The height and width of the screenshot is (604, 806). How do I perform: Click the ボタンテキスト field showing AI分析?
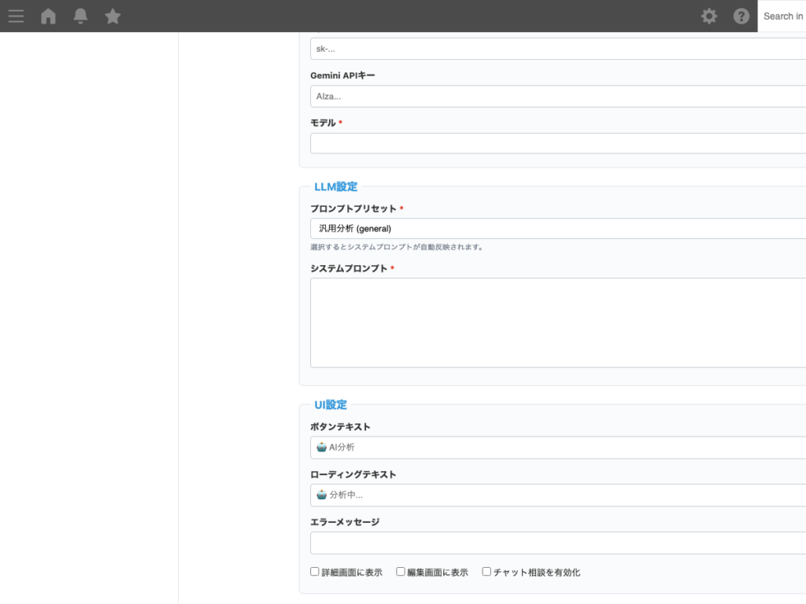[551, 447]
